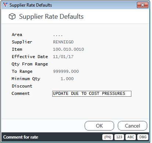Click the Discount label
152x143 pixels.
[22, 86]
